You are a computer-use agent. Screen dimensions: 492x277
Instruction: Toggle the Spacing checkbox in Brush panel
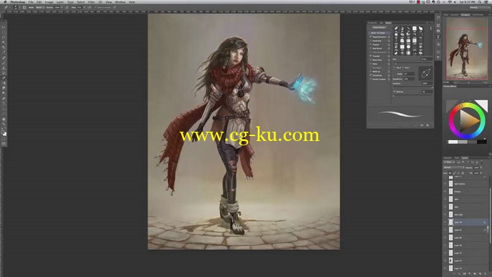point(395,92)
